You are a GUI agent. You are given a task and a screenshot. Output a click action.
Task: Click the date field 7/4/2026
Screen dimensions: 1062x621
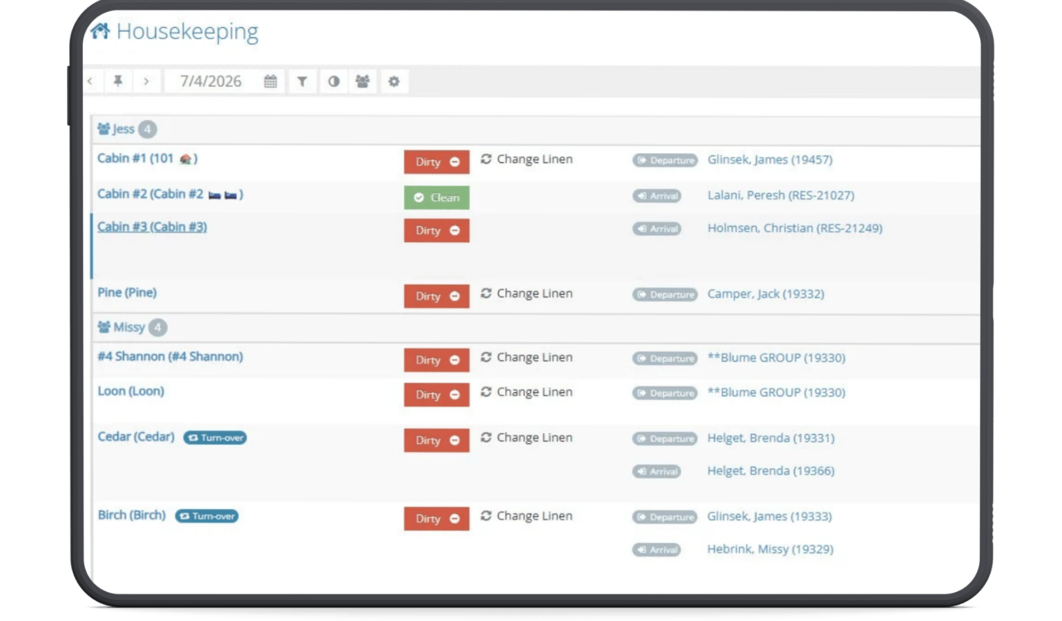[211, 82]
